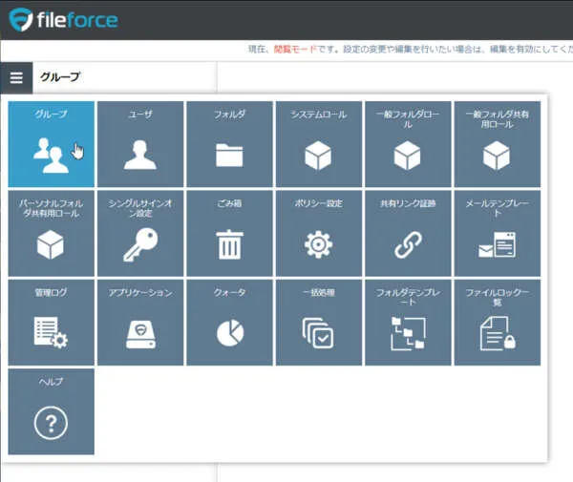Open ポリシー設定 gear tile
The image size is (573, 482).
318,234
